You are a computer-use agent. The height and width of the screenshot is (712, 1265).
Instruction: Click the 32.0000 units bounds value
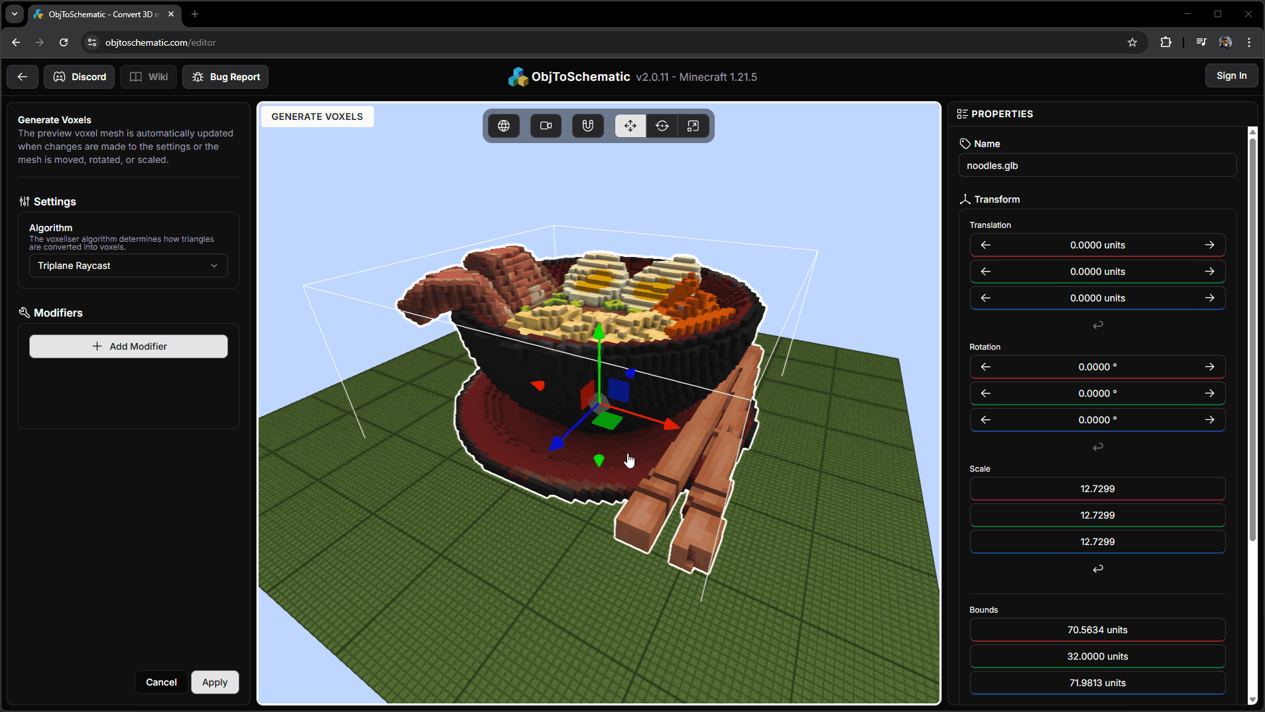click(x=1097, y=656)
